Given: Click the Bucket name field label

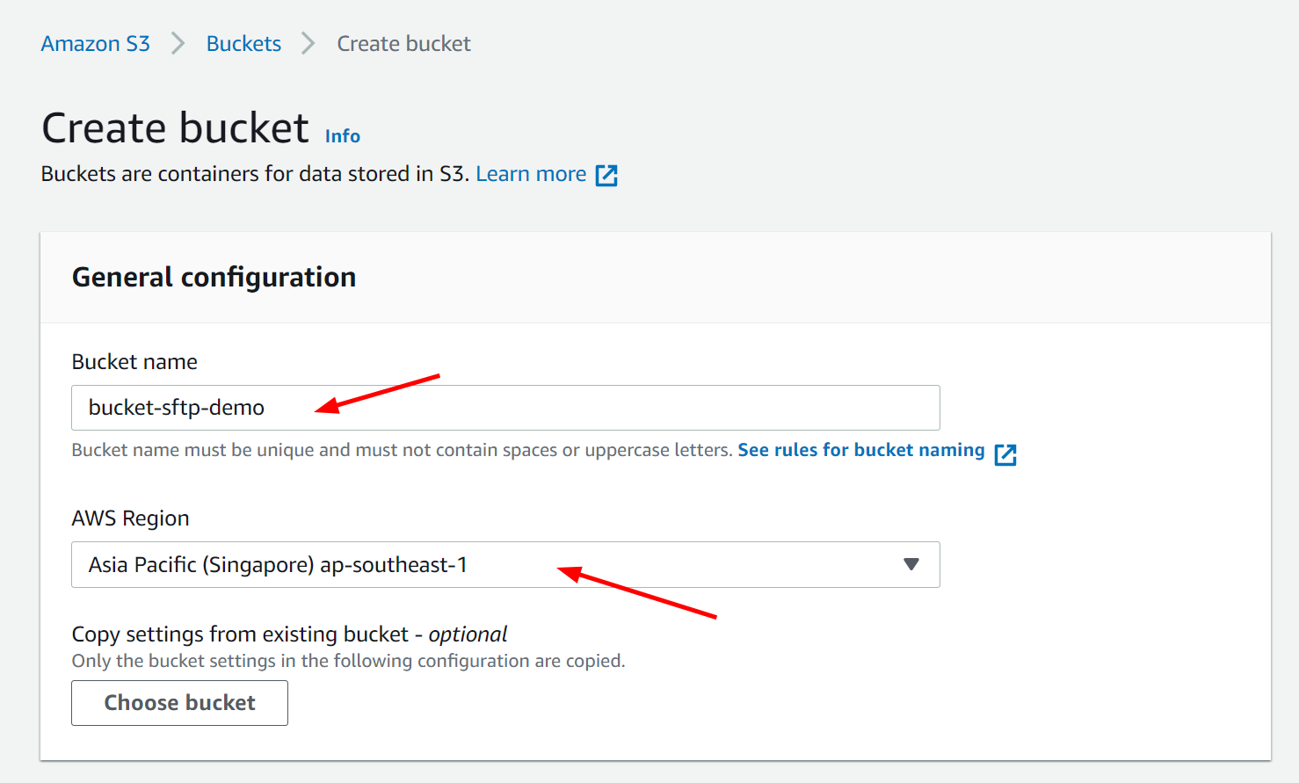Looking at the screenshot, I should [x=134, y=362].
